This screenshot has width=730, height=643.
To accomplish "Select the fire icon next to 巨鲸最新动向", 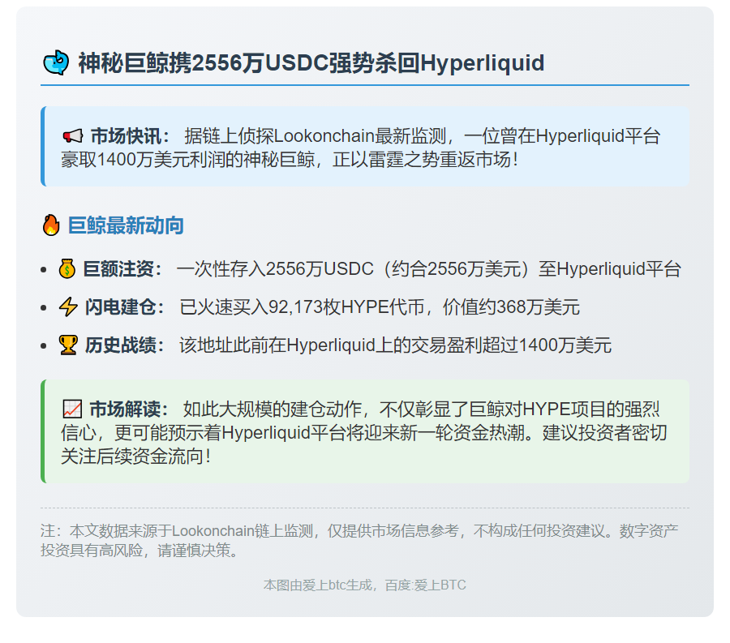I will pos(53,225).
